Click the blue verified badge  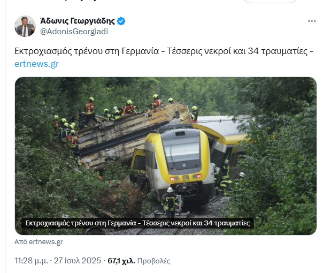(x=121, y=21)
